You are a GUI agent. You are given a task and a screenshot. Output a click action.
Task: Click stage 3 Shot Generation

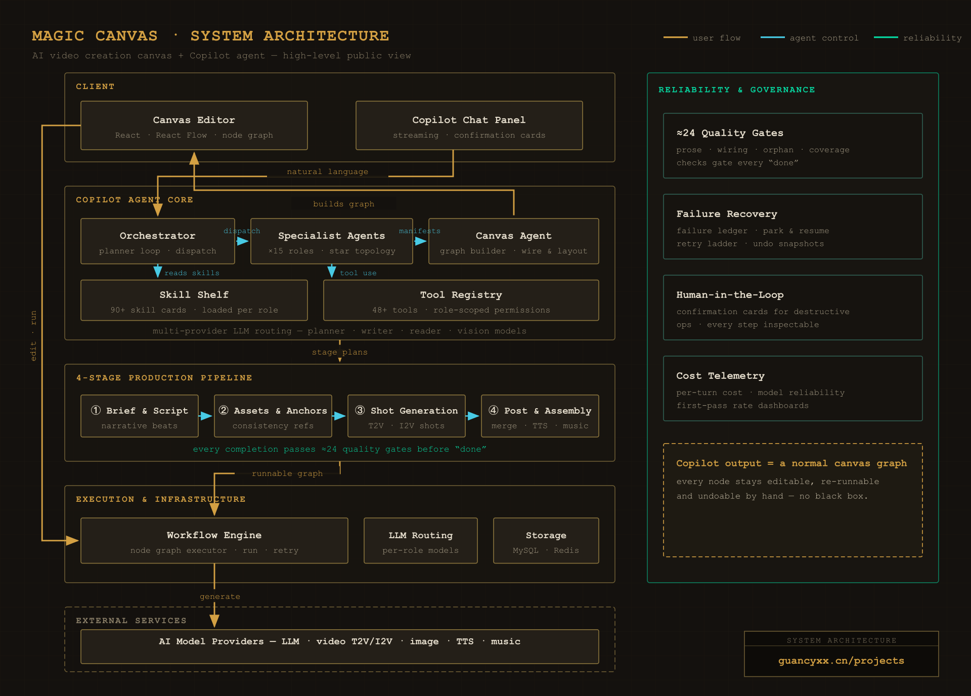click(x=407, y=416)
